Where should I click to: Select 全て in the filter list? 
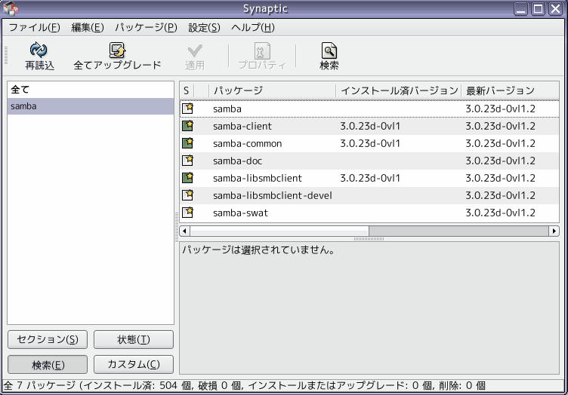click(x=91, y=89)
